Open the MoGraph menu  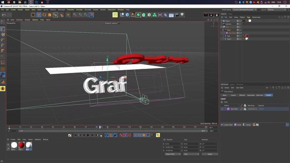62,10
